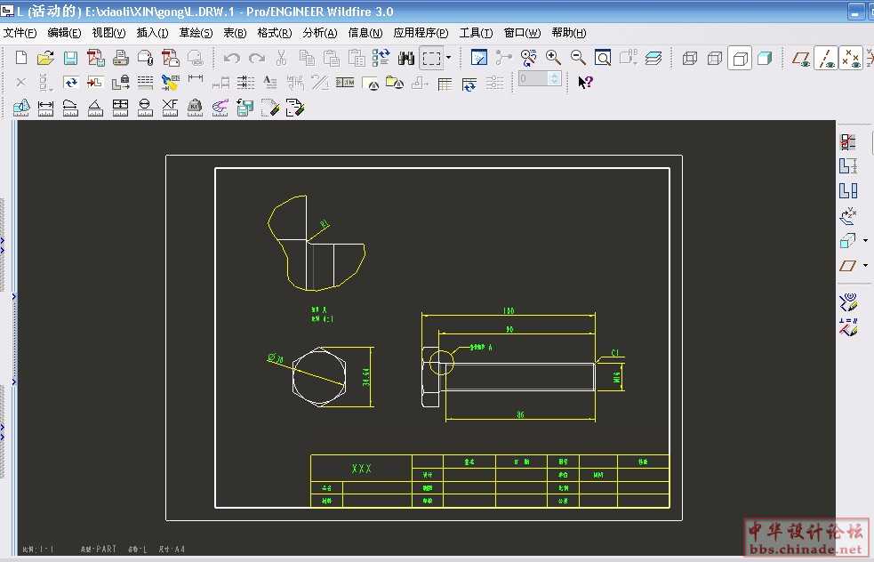Click the Save floppy disk icon
874x562 pixels.
coord(70,59)
